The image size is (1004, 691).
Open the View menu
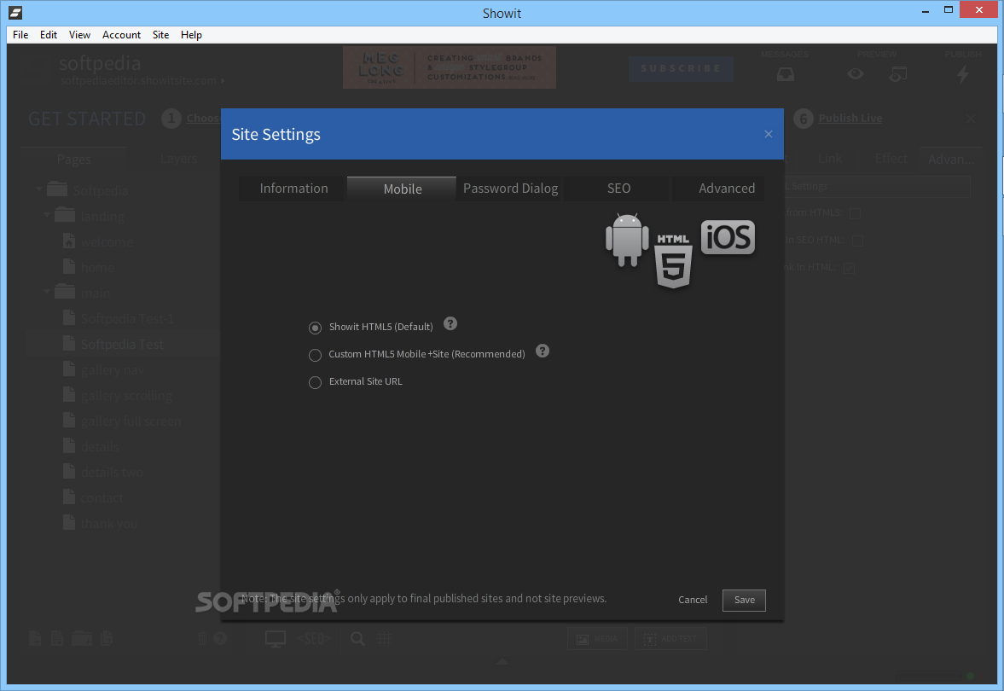(x=79, y=35)
